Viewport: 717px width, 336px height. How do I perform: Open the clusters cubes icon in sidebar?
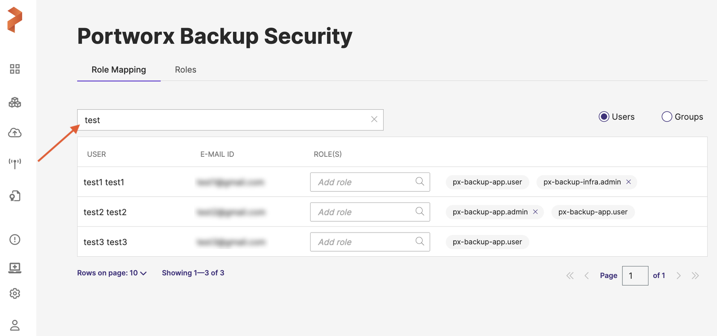click(x=15, y=103)
